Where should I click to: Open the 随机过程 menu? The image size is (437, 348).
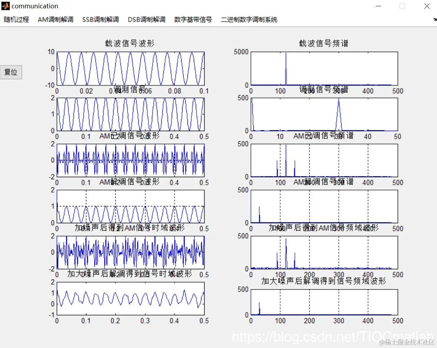[x=16, y=20]
